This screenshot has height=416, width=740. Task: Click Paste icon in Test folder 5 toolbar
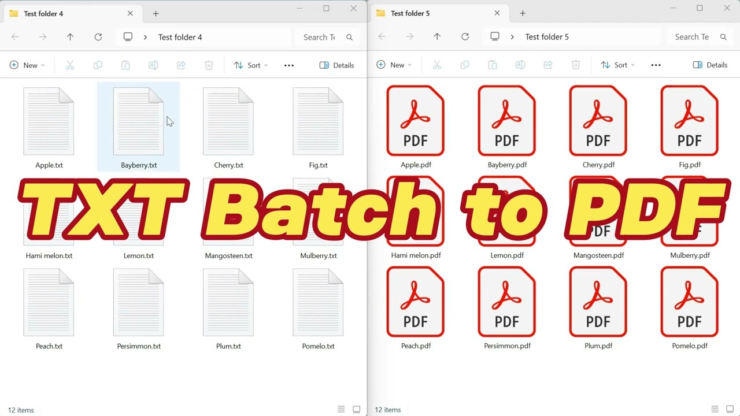click(493, 65)
